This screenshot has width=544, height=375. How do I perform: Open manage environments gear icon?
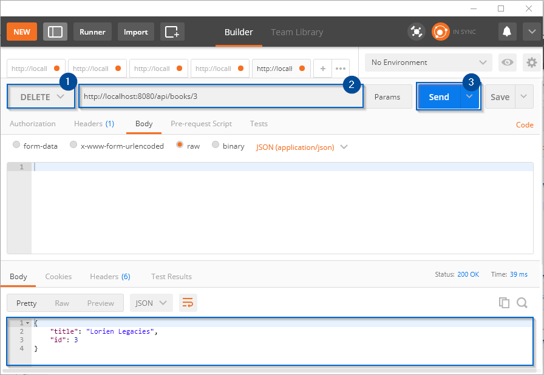[x=531, y=62]
